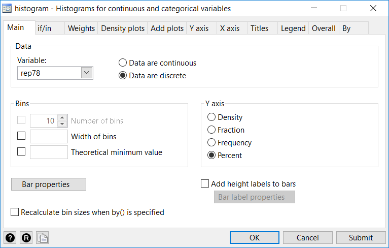Click the histogram dialog title bar icon
The height and width of the screenshot is (248, 389).
click(7, 8)
